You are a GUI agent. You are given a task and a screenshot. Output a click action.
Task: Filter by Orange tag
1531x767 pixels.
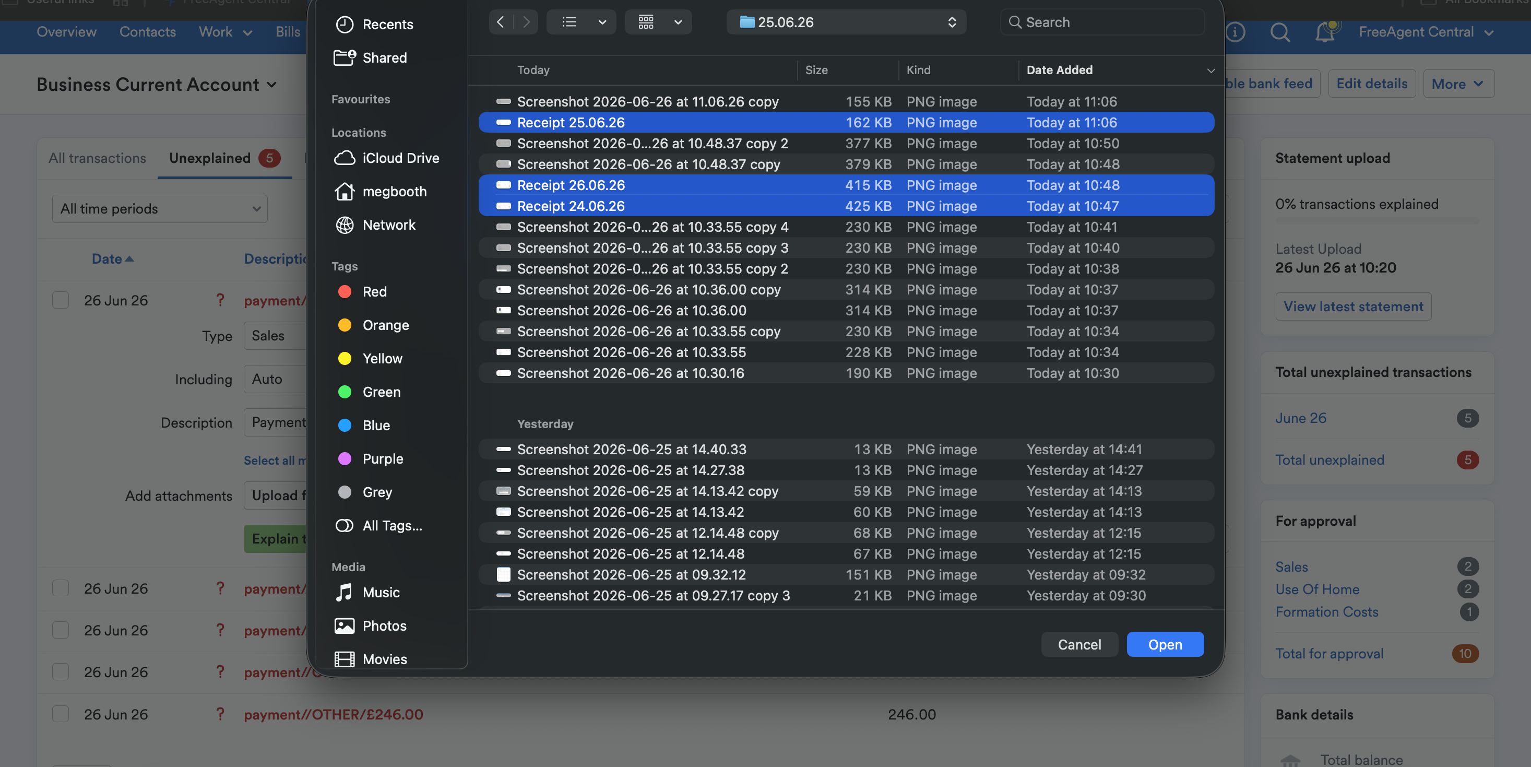click(373, 325)
